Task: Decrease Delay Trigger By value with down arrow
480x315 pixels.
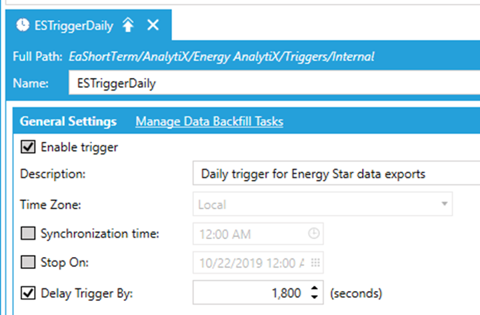Action: click(315, 296)
